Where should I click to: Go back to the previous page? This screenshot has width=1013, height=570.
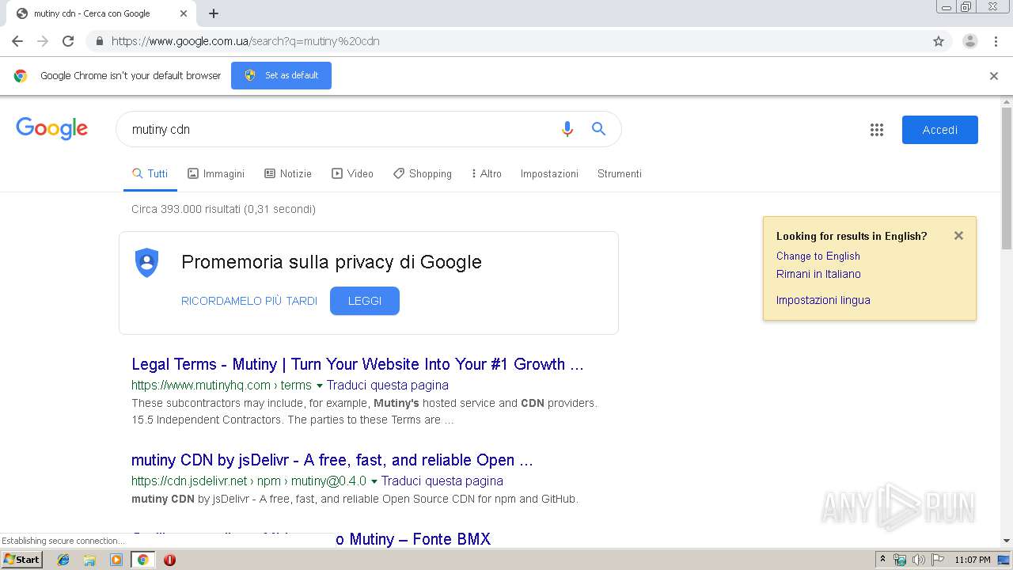pyautogui.click(x=17, y=41)
